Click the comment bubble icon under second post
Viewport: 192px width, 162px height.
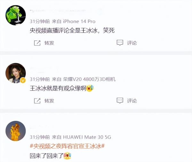pyautogui.click(x=120, y=100)
